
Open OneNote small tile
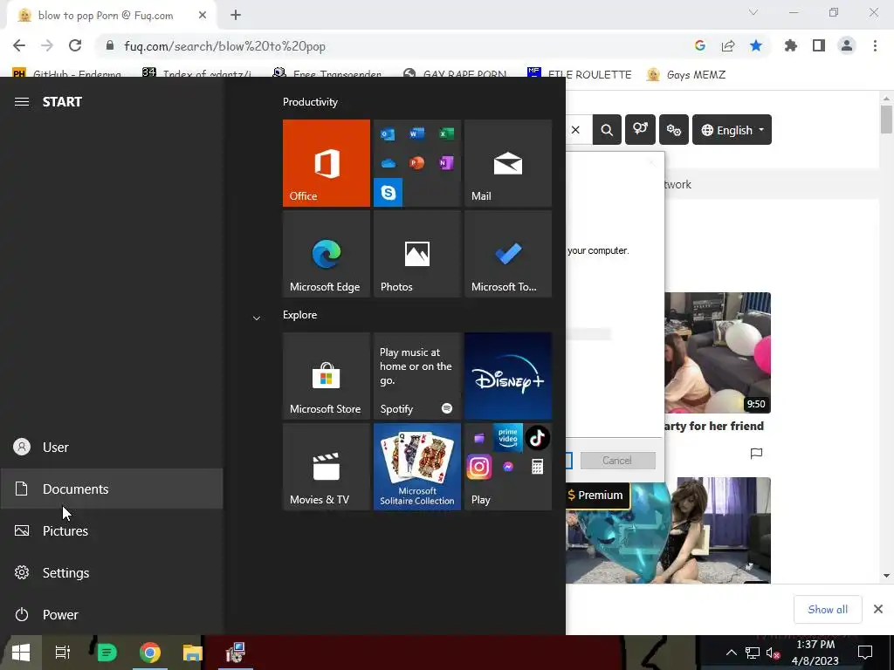coord(446,163)
